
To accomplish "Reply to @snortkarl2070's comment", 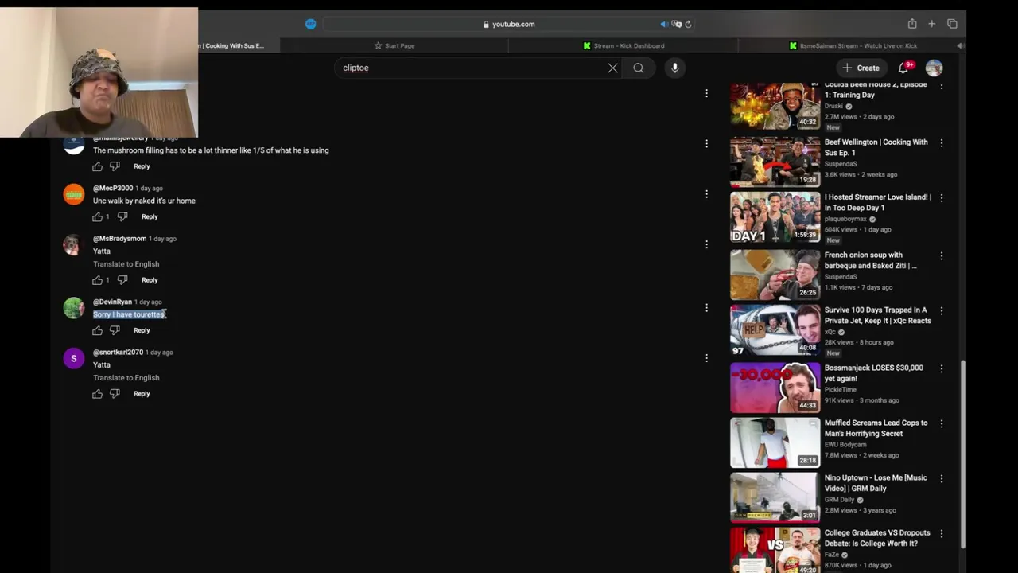I will pyautogui.click(x=142, y=394).
